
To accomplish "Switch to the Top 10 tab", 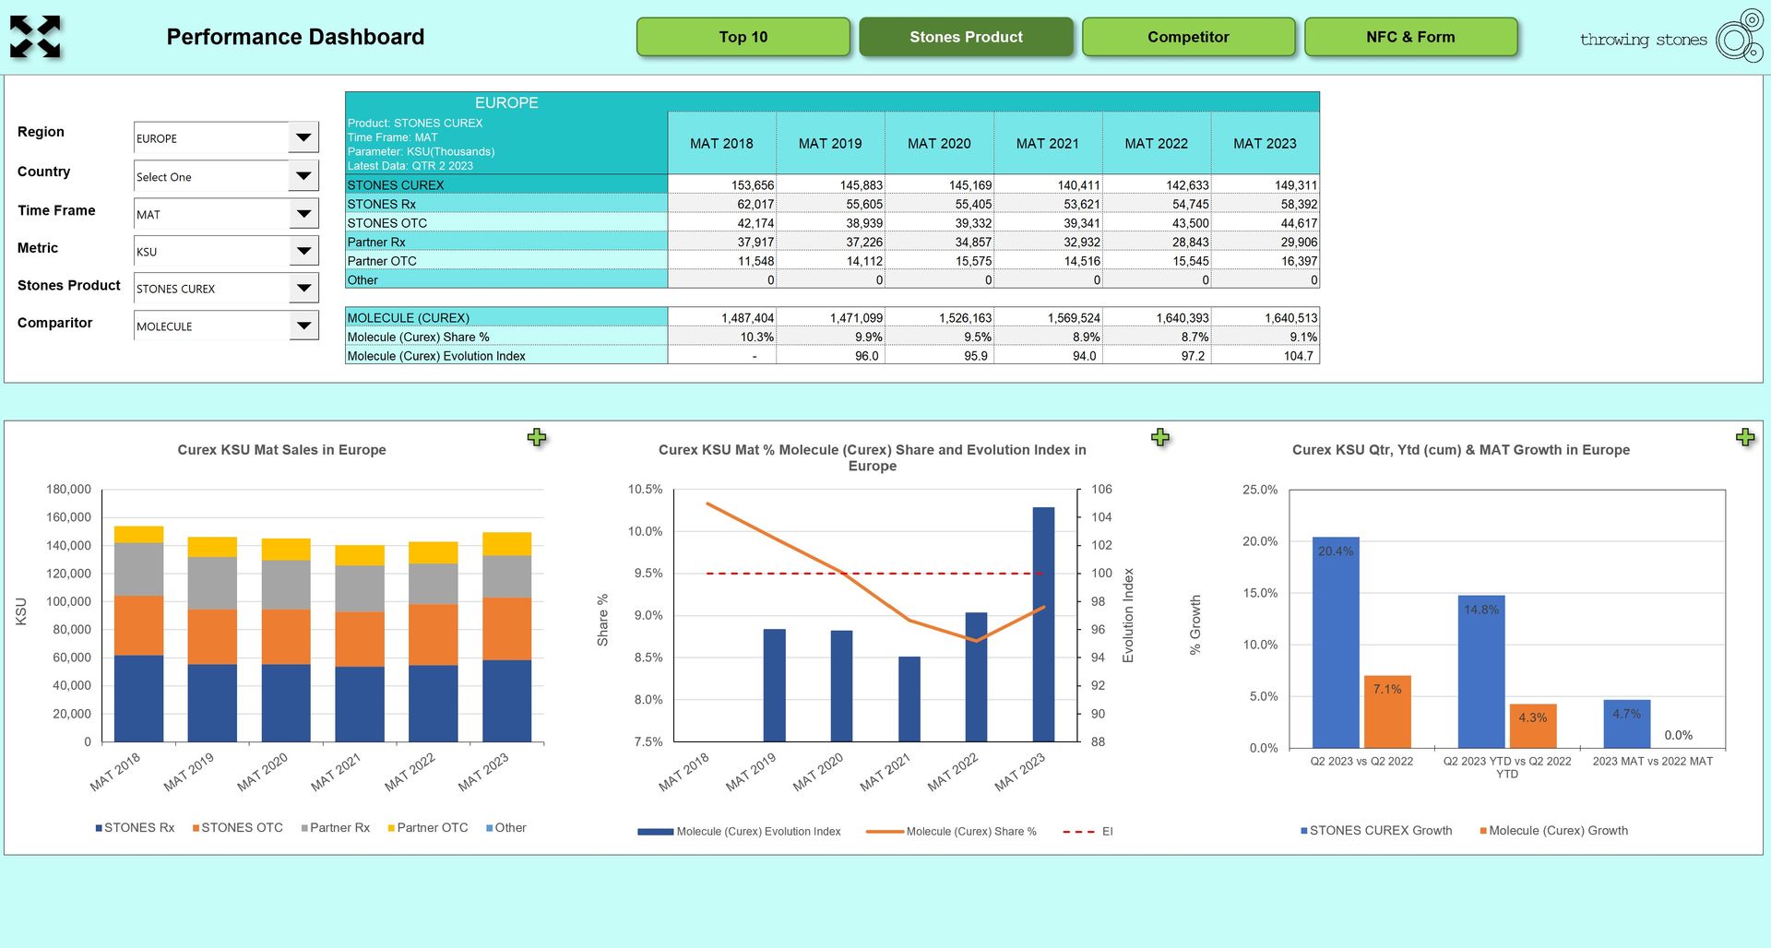I will click(x=743, y=37).
